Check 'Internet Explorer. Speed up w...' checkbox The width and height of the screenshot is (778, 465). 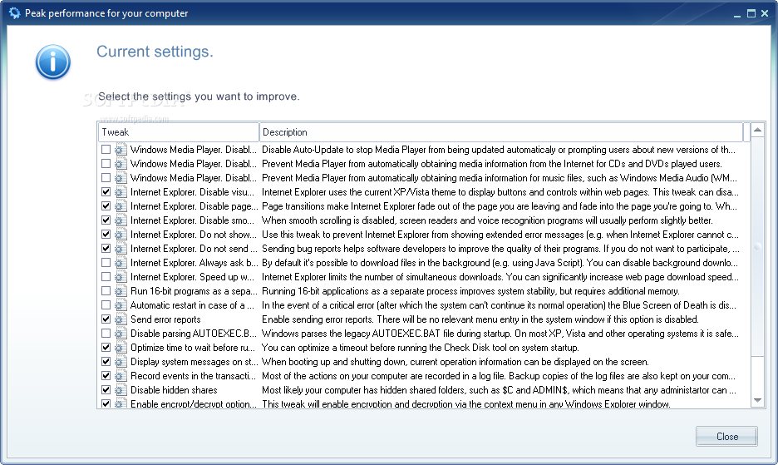click(106, 276)
